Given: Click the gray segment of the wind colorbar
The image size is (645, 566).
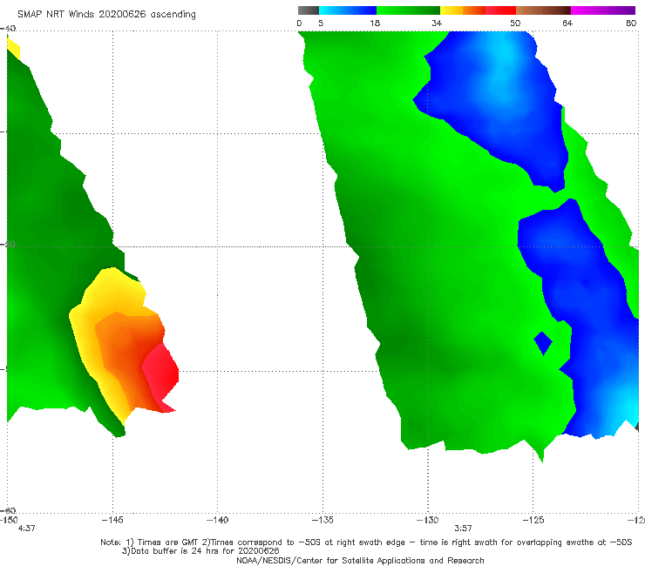Looking at the screenshot, I should click(309, 10).
